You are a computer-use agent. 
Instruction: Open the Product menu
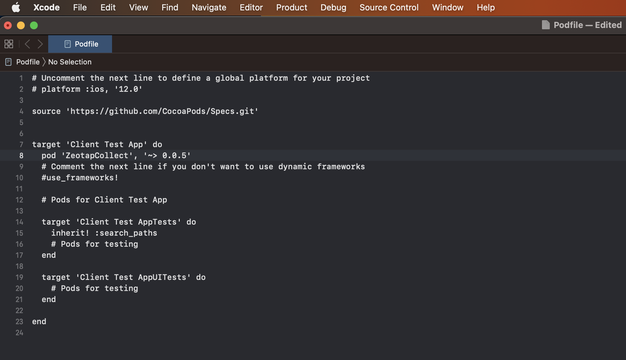coord(291,7)
